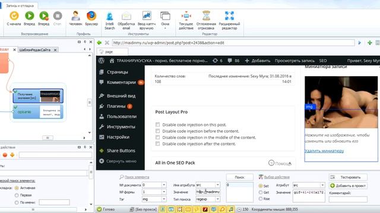The image size is (380, 213).
Task: Choose the Активная tab radio option
Action: [17, 188]
